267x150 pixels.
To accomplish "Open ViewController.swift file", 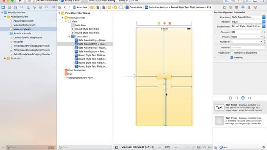I will 24,25.
